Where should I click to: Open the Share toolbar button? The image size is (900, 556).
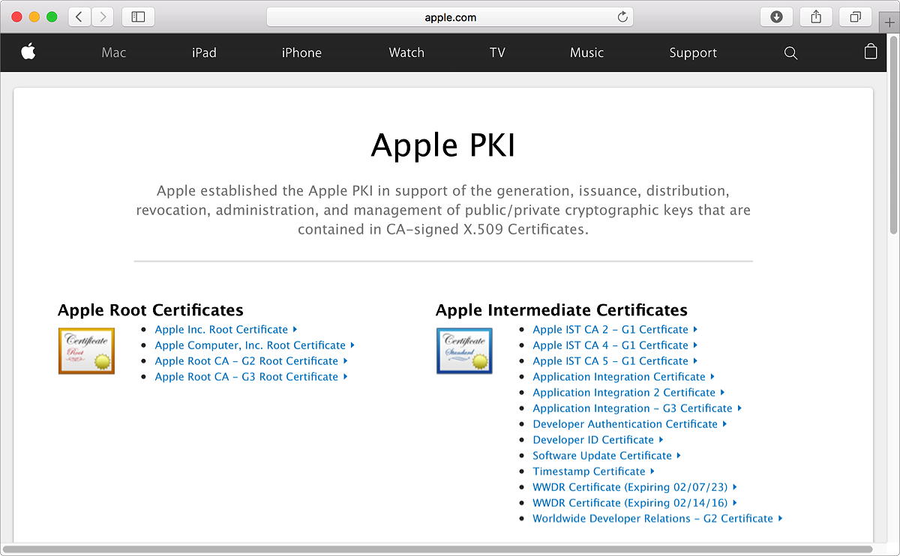pyautogui.click(x=816, y=16)
